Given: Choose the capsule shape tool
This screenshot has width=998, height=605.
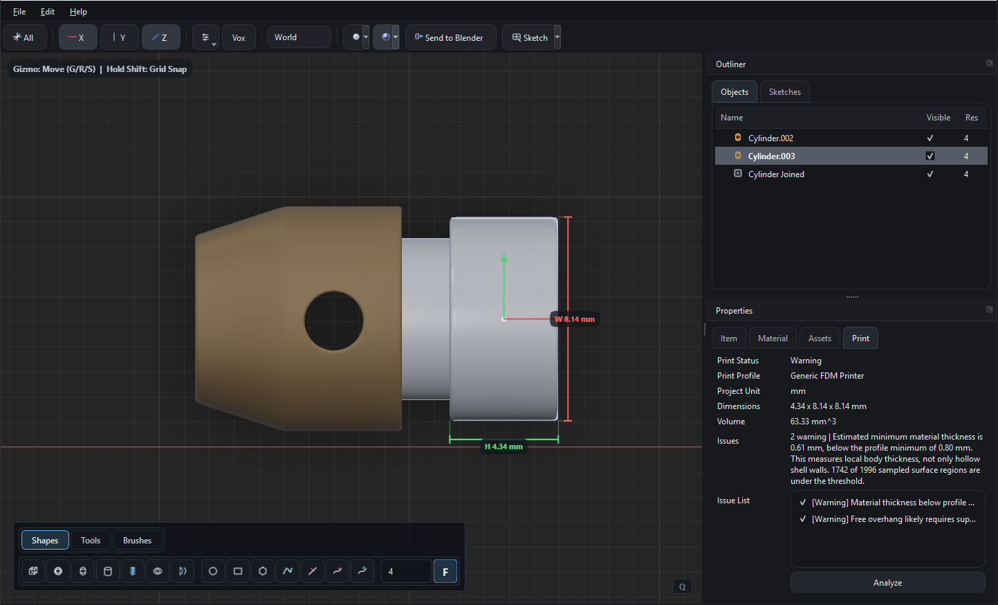Looking at the screenshot, I should pos(82,571).
